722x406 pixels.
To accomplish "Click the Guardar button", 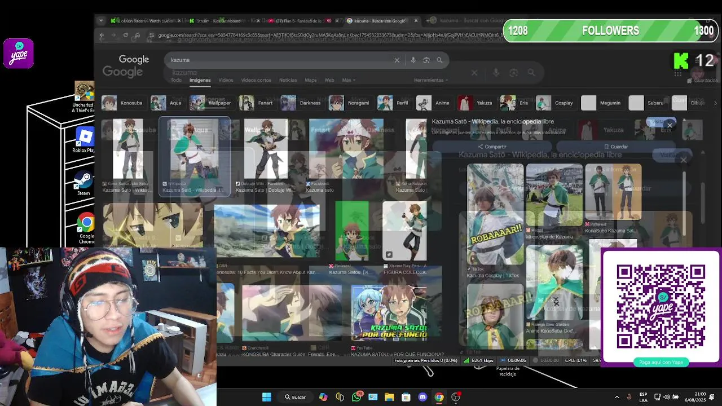I will coord(615,147).
